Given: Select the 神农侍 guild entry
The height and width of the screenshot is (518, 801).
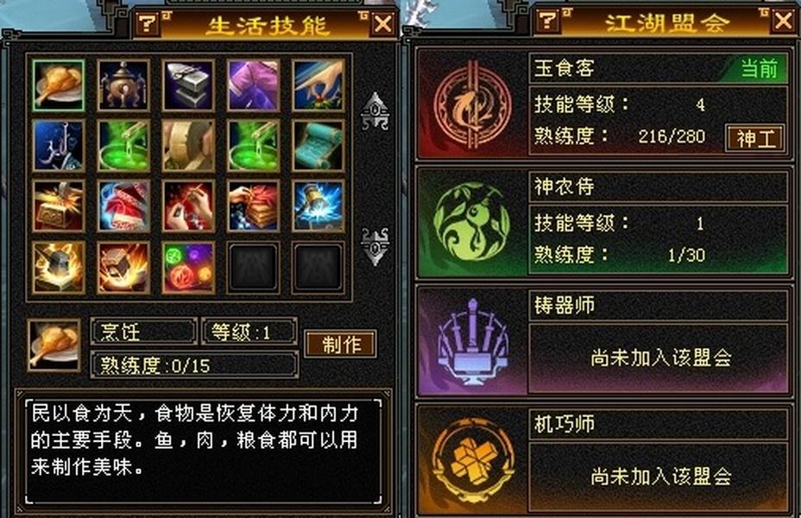Looking at the screenshot, I should coord(603,222).
